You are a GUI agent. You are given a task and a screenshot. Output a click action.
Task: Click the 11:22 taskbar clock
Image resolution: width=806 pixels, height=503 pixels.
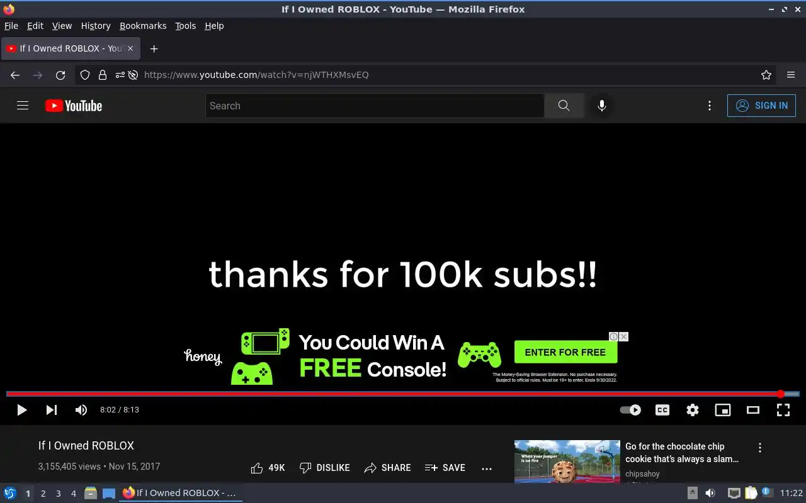[x=792, y=494]
